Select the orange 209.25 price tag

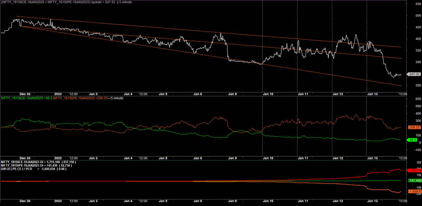pyautogui.click(x=414, y=127)
